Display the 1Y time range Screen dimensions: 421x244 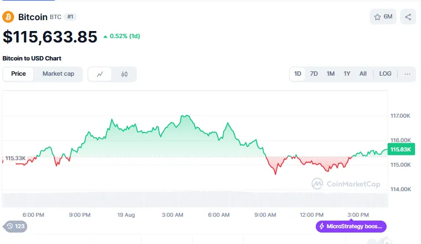pyautogui.click(x=347, y=74)
